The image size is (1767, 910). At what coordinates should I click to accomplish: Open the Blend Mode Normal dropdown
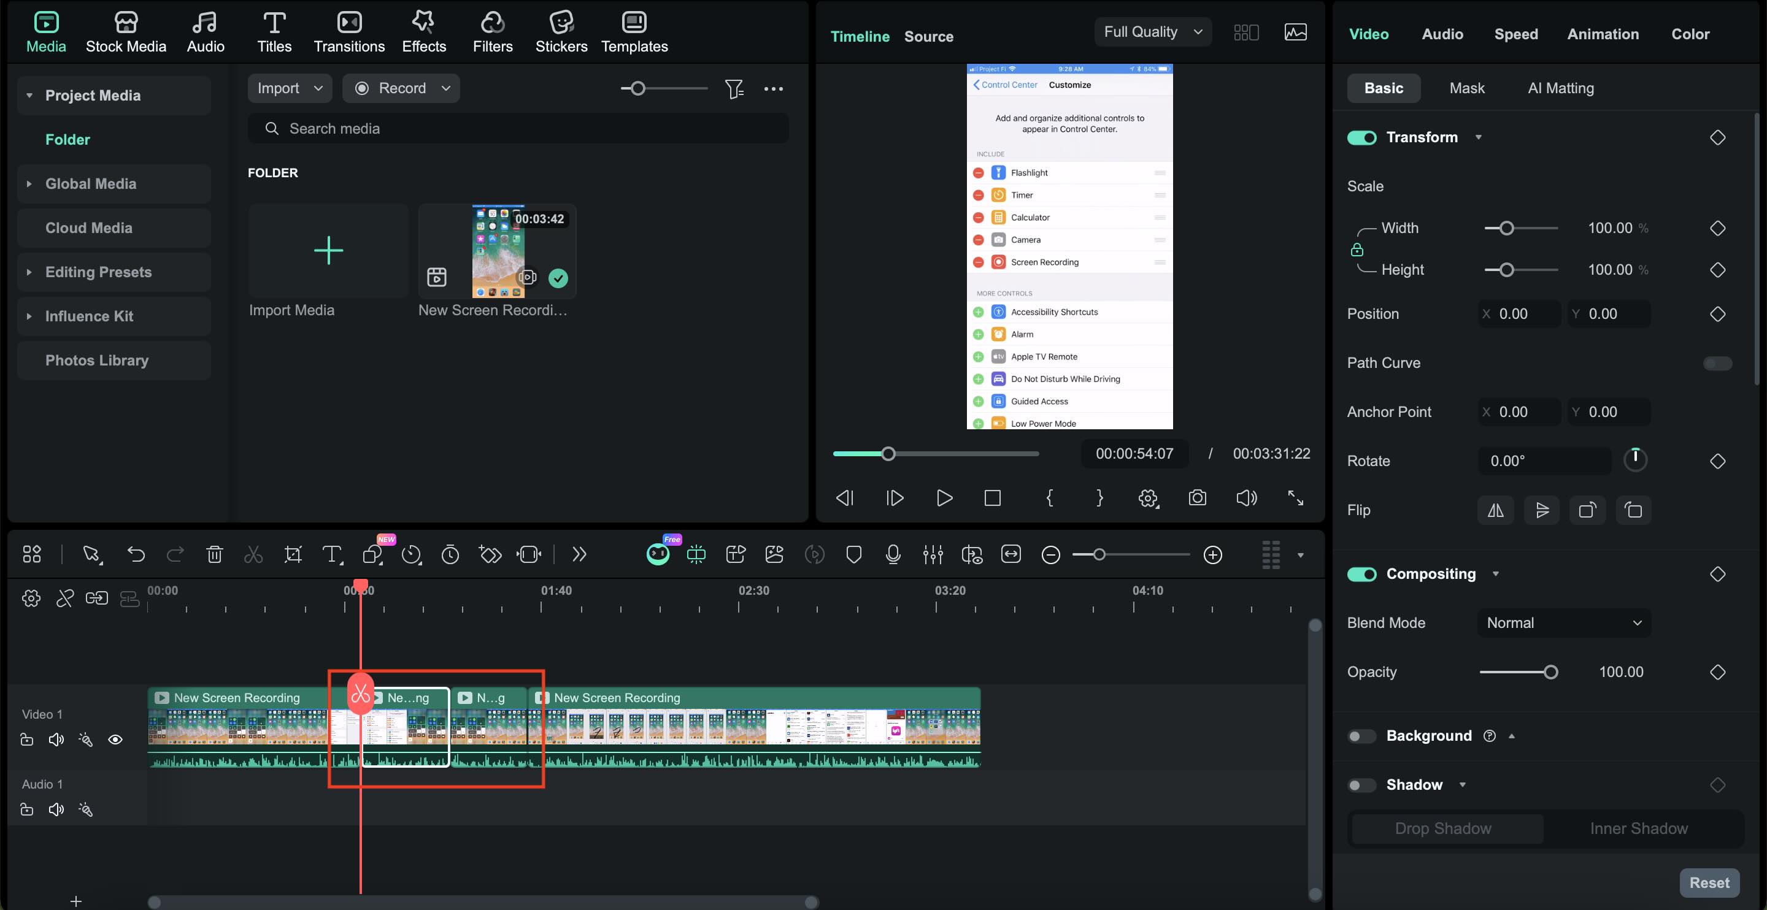pyautogui.click(x=1563, y=622)
